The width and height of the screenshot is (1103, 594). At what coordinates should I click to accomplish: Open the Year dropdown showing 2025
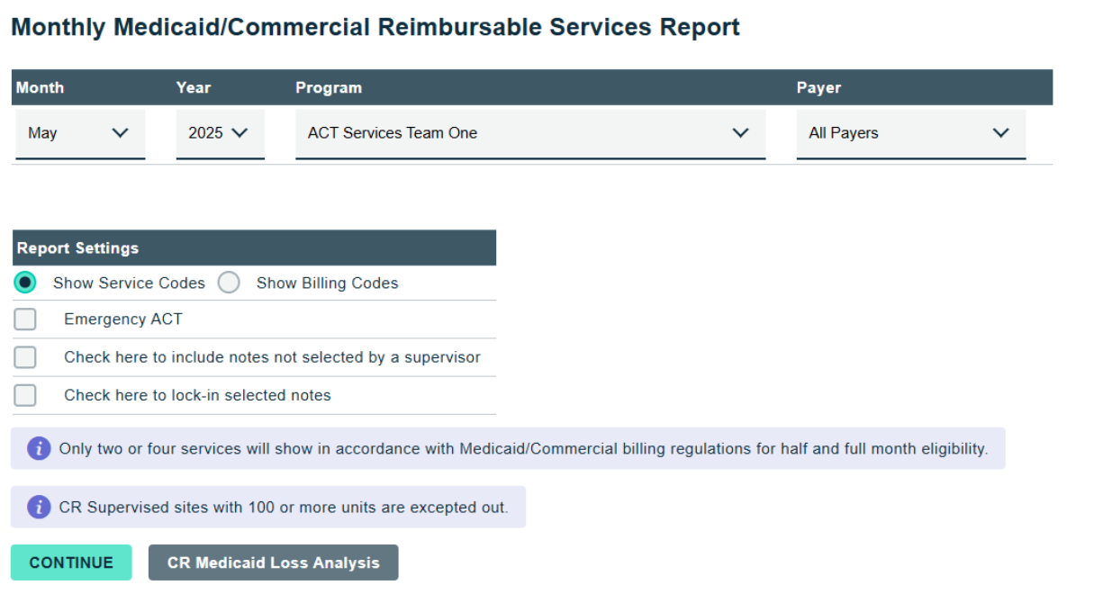pos(220,133)
